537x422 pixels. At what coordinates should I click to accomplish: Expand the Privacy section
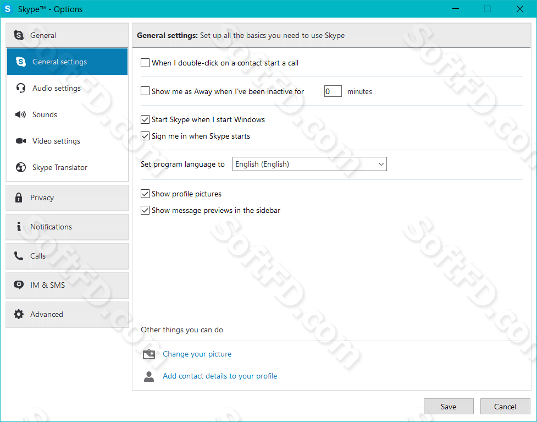67,198
